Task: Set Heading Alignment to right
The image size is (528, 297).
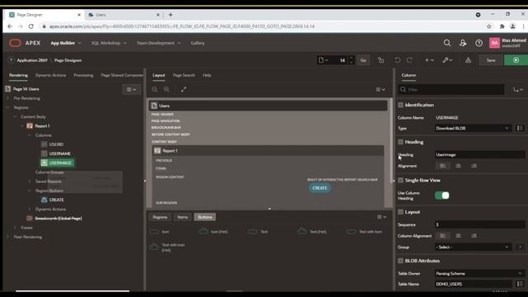Action: (x=474, y=166)
